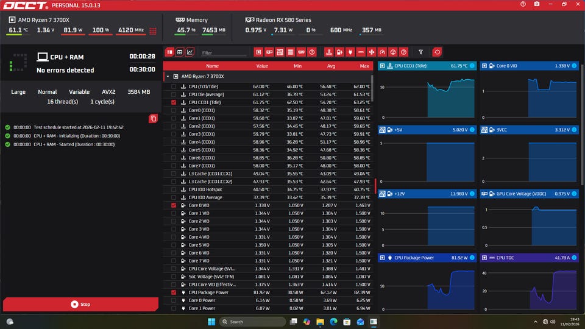585x329 pixels.
Task: Sort table by Max column header
Action: (364, 66)
